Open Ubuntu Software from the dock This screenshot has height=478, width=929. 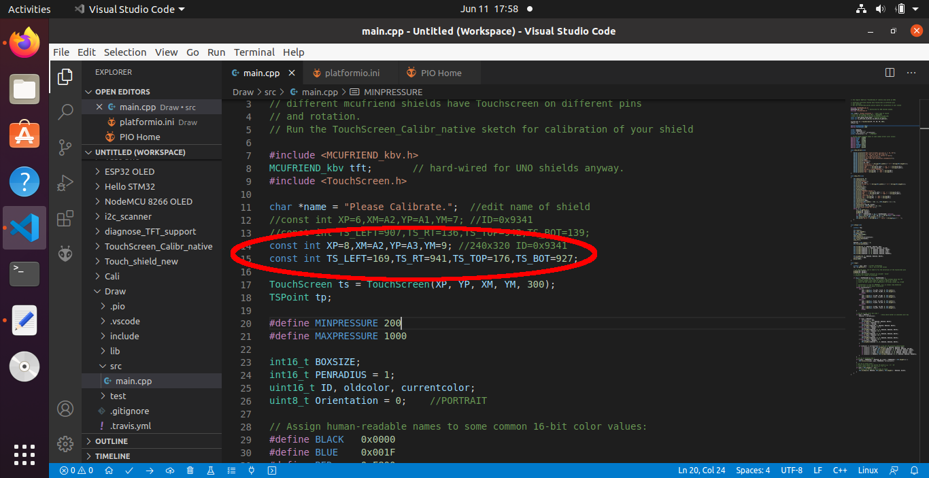click(24, 135)
